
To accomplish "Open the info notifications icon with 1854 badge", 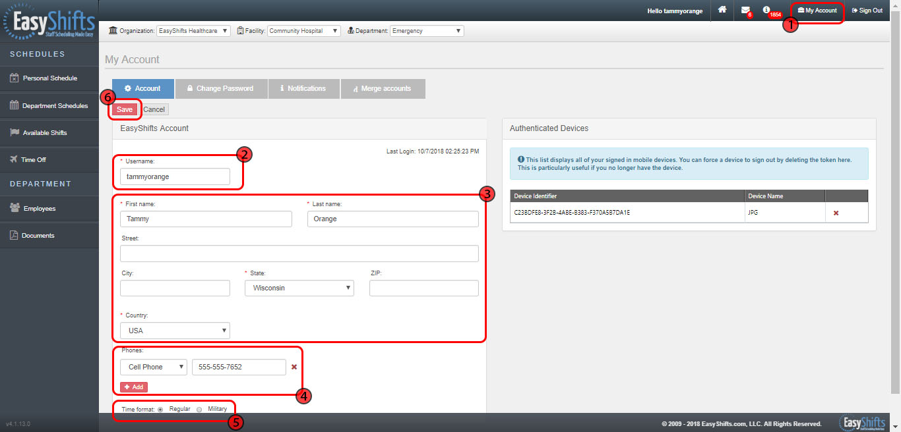I will click(766, 10).
